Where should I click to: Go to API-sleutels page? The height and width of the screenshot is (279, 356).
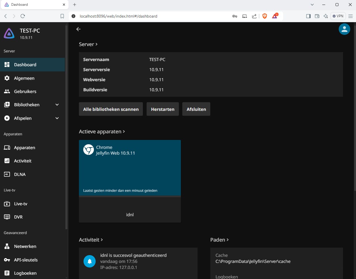click(x=26, y=260)
